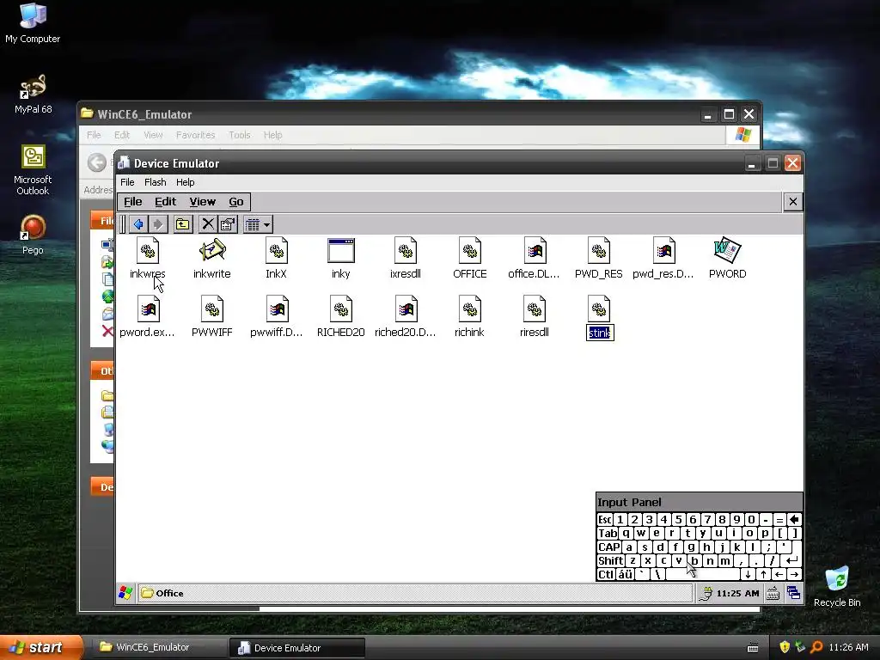Select the richink file icon

(470, 309)
